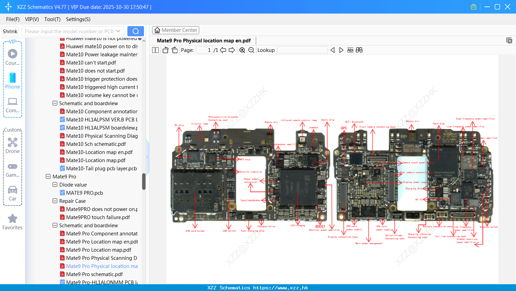Click the binoculars search icon
The height and width of the screenshot is (291, 516).
(x=359, y=50)
